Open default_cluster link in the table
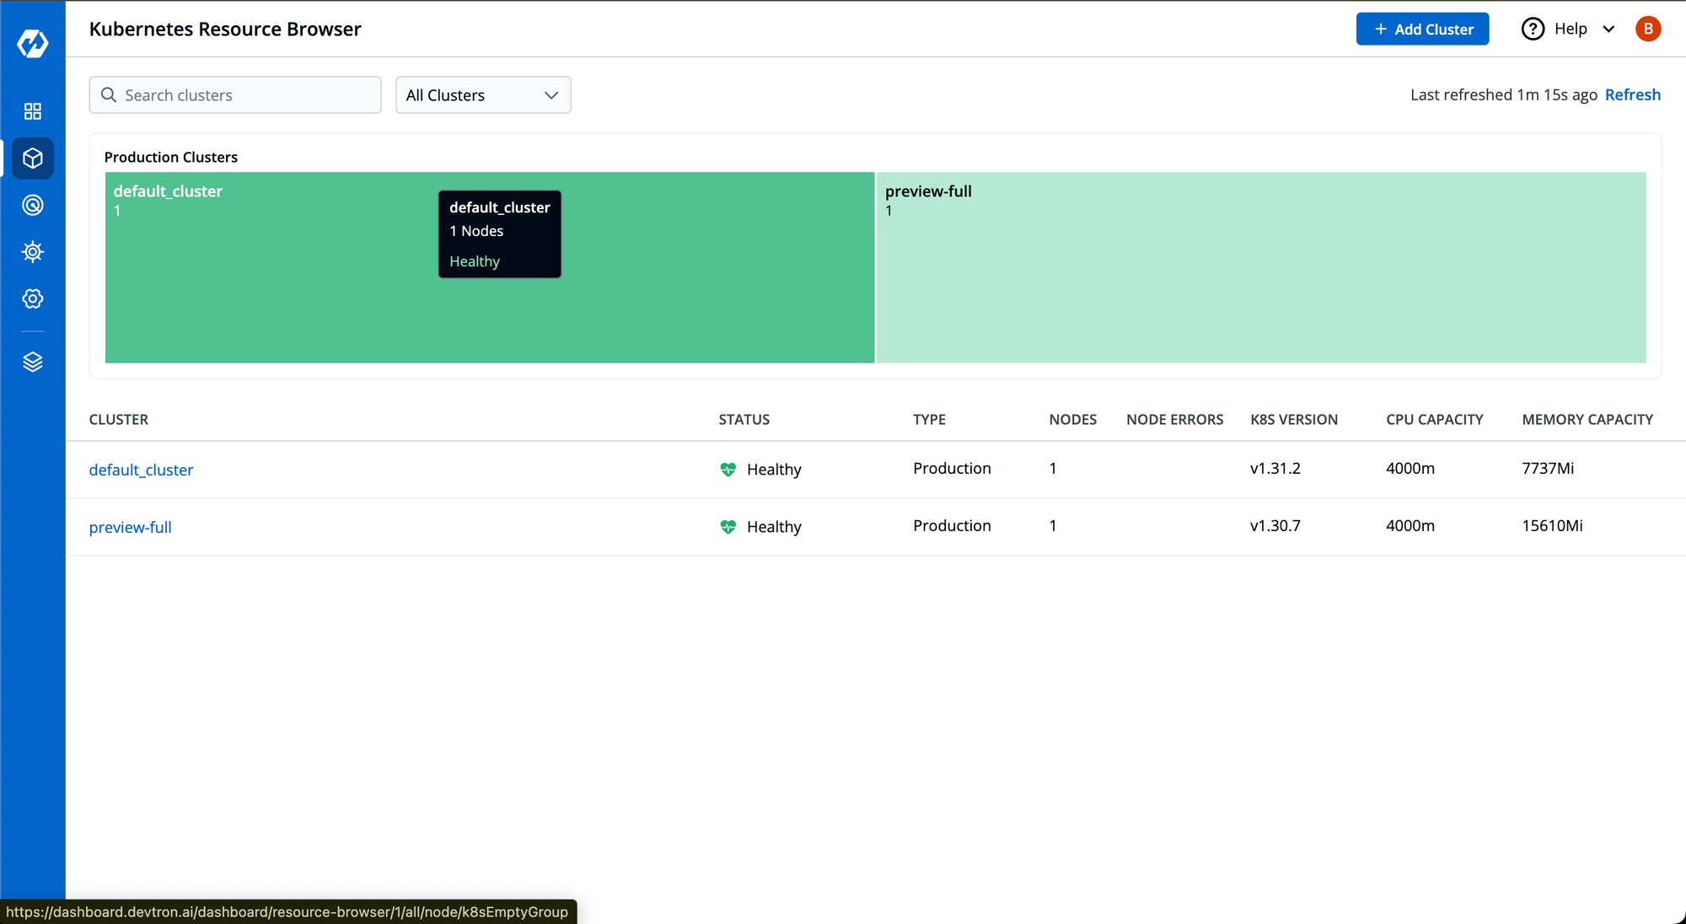The width and height of the screenshot is (1686, 924). [141, 470]
